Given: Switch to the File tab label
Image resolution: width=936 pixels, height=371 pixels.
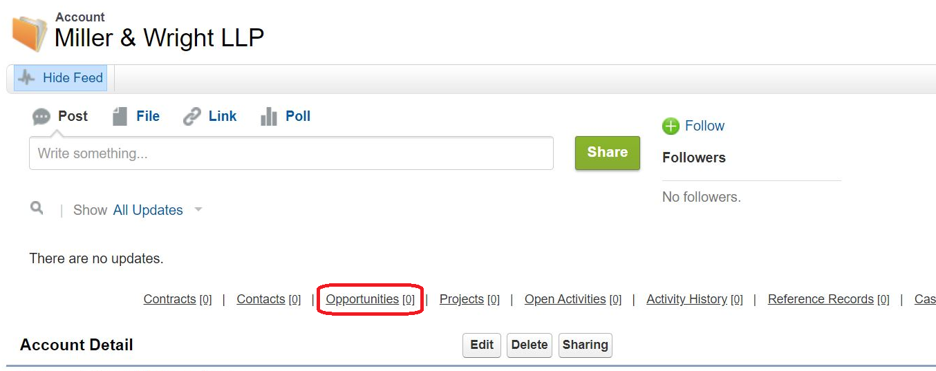Looking at the screenshot, I should [x=148, y=116].
